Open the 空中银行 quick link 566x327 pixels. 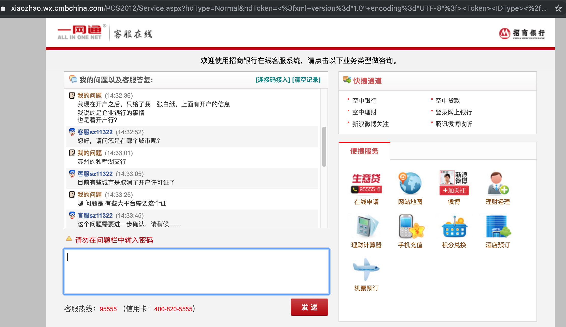coord(364,101)
